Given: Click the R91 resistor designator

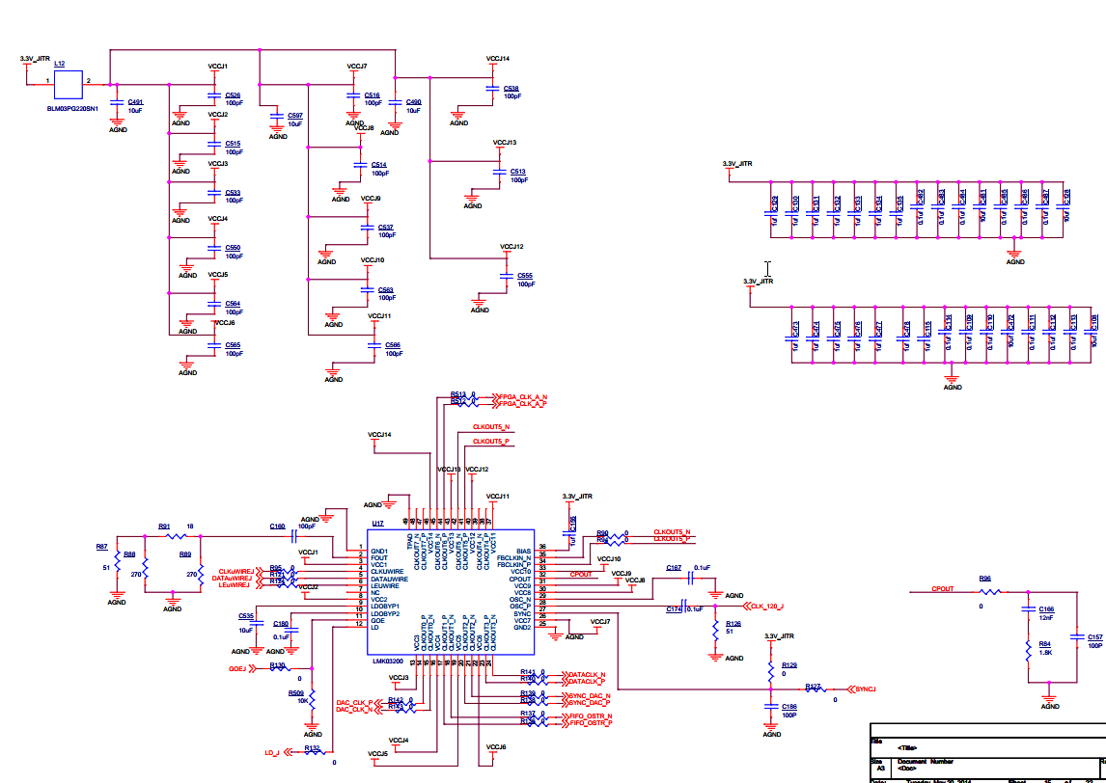Looking at the screenshot, I should (164, 526).
